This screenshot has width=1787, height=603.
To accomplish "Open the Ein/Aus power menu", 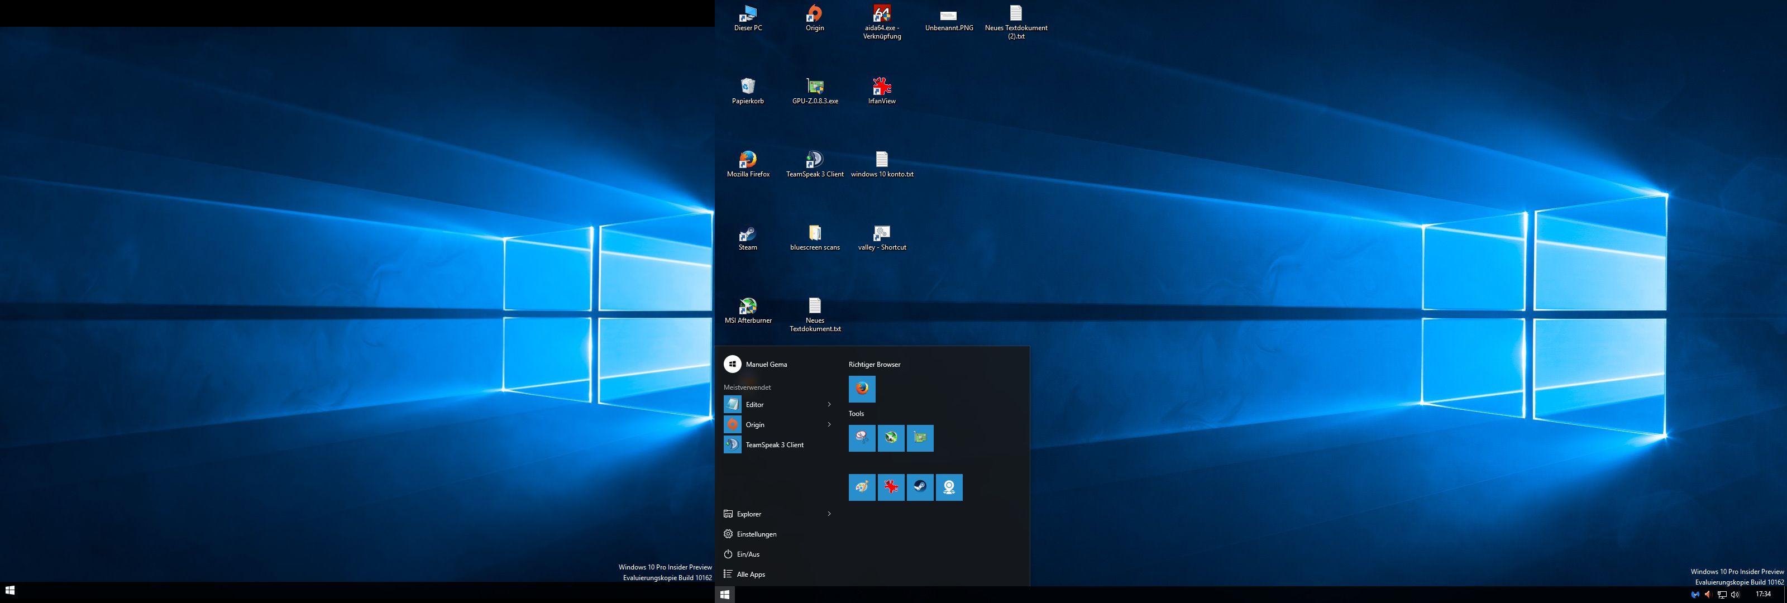I will 748,554.
